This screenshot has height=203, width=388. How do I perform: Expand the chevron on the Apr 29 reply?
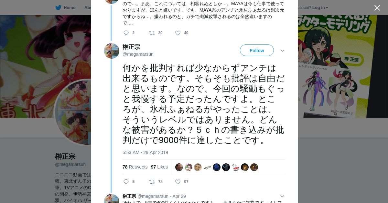coord(282,196)
